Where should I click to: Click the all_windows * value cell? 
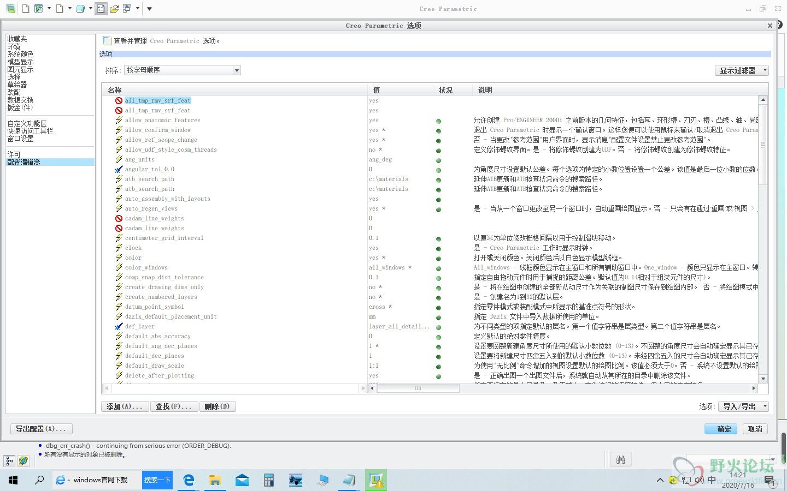click(390, 267)
